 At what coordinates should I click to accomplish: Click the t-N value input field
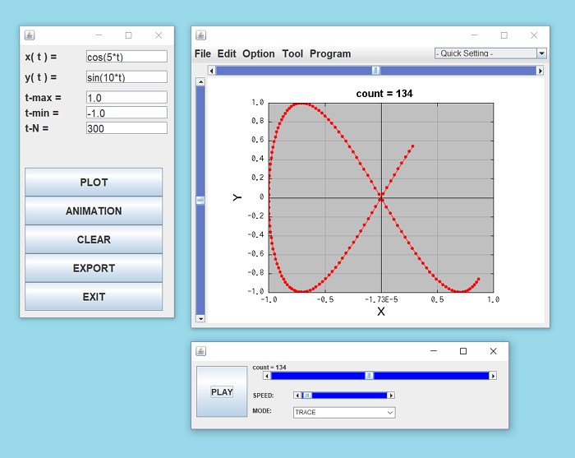click(x=126, y=128)
